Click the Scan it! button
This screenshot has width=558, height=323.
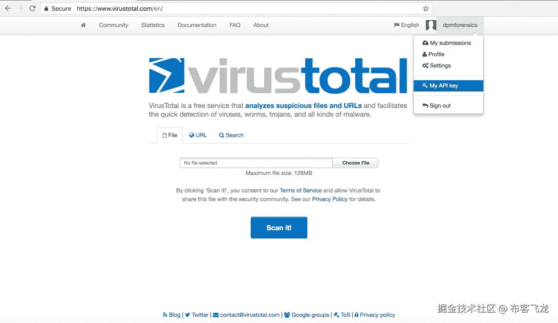[x=279, y=228]
